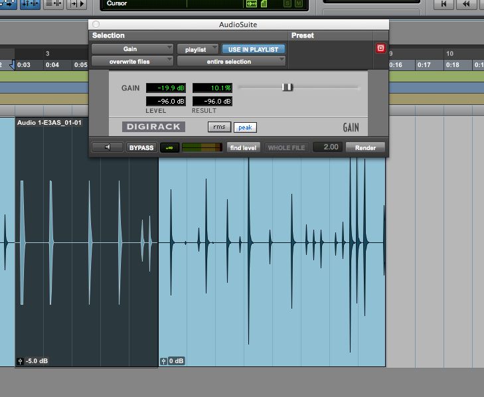
Task: Open the overwrite files mode dropdown
Action: point(132,62)
